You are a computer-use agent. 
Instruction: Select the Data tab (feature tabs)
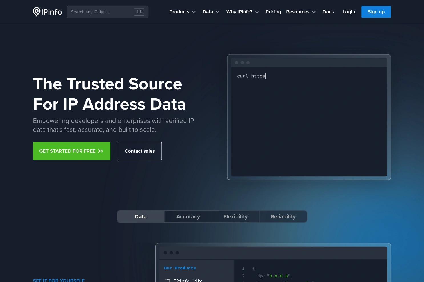pos(141,216)
